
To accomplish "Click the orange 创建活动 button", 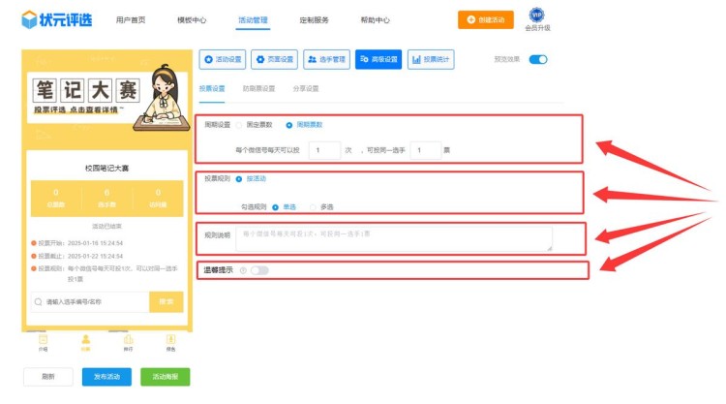I will pyautogui.click(x=486, y=19).
